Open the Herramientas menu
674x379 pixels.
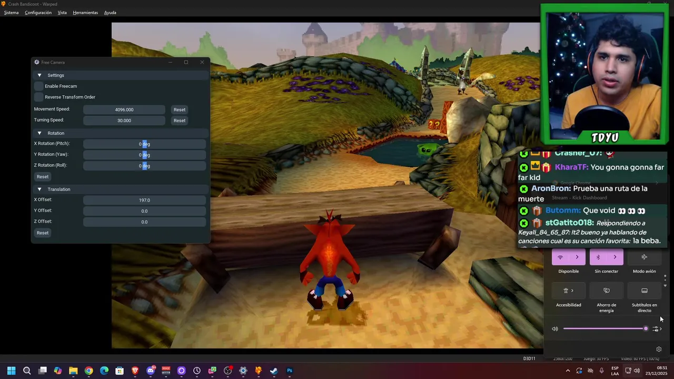[x=85, y=13]
